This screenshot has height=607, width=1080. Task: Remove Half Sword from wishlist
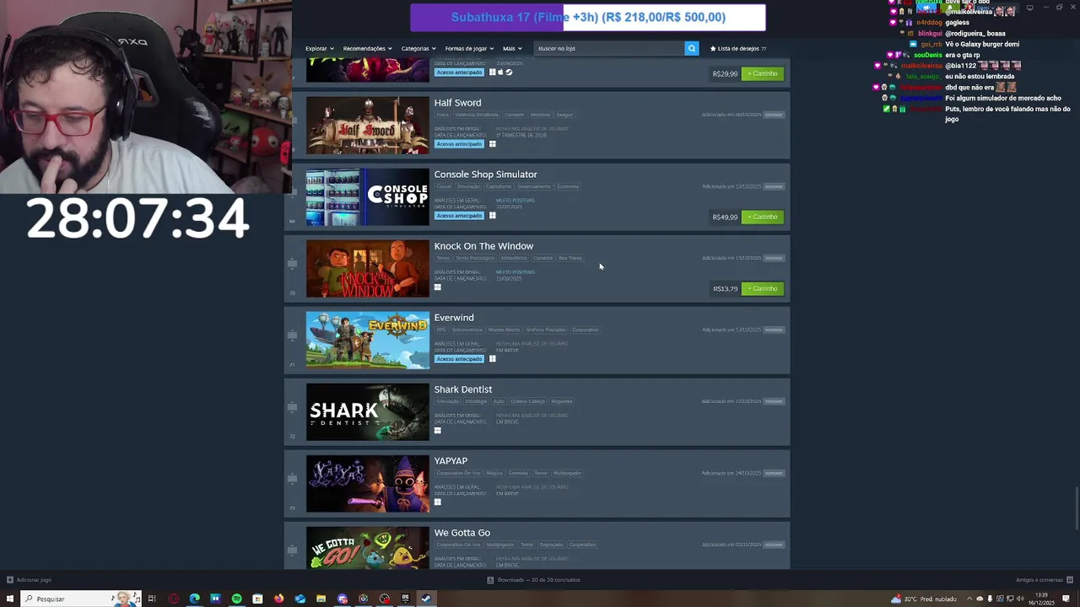point(774,115)
